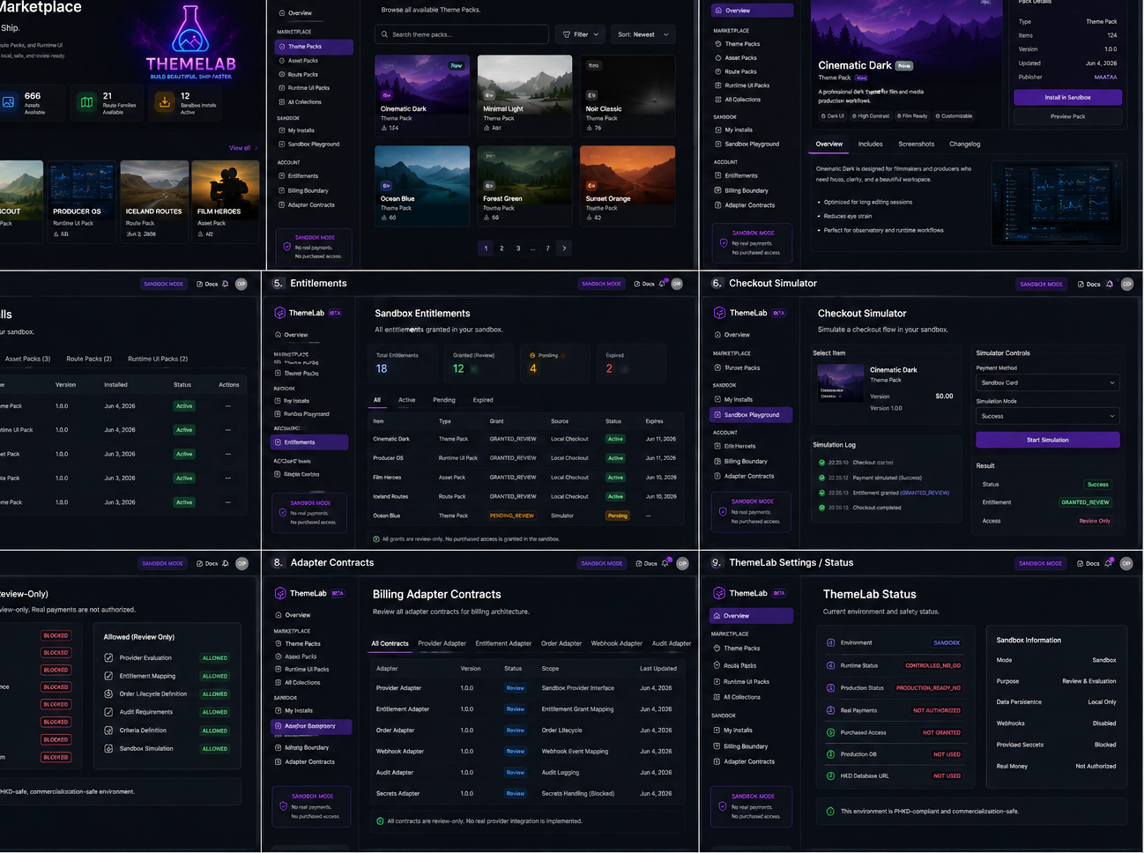Click the ThemeLab logo in the Entitlements sidebar
The image size is (1144, 853).
click(x=280, y=313)
